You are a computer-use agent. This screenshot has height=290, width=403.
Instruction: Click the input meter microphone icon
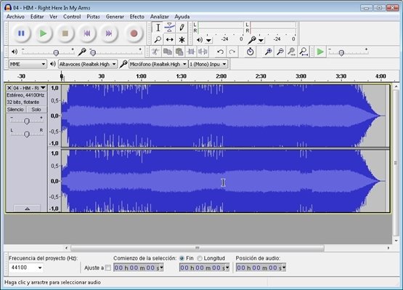tap(252, 40)
